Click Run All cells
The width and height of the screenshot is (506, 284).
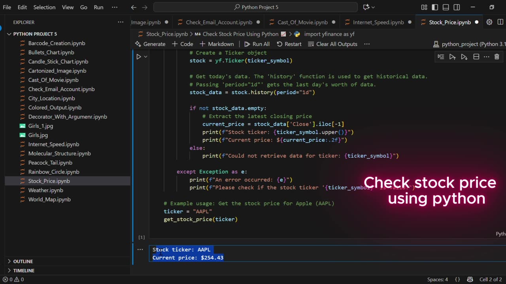pos(257,44)
